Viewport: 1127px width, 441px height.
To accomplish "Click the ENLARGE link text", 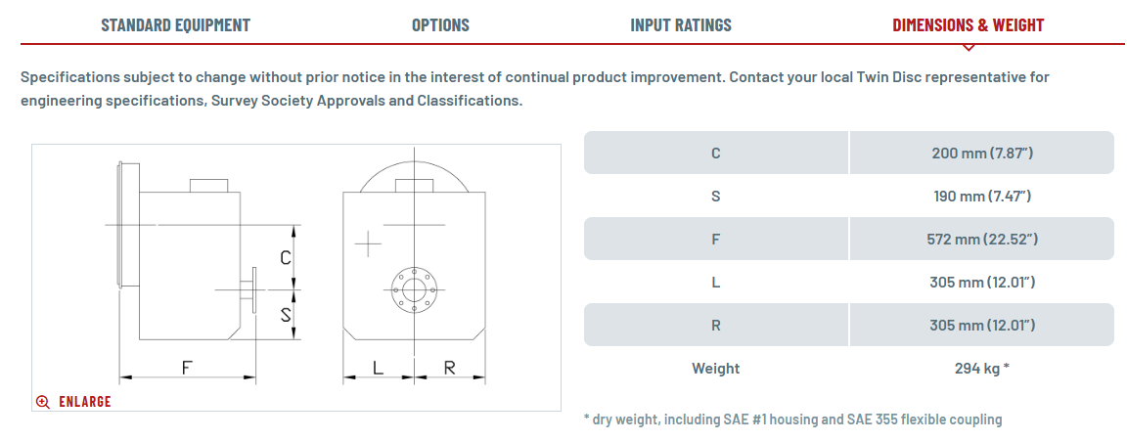I will (x=85, y=402).
